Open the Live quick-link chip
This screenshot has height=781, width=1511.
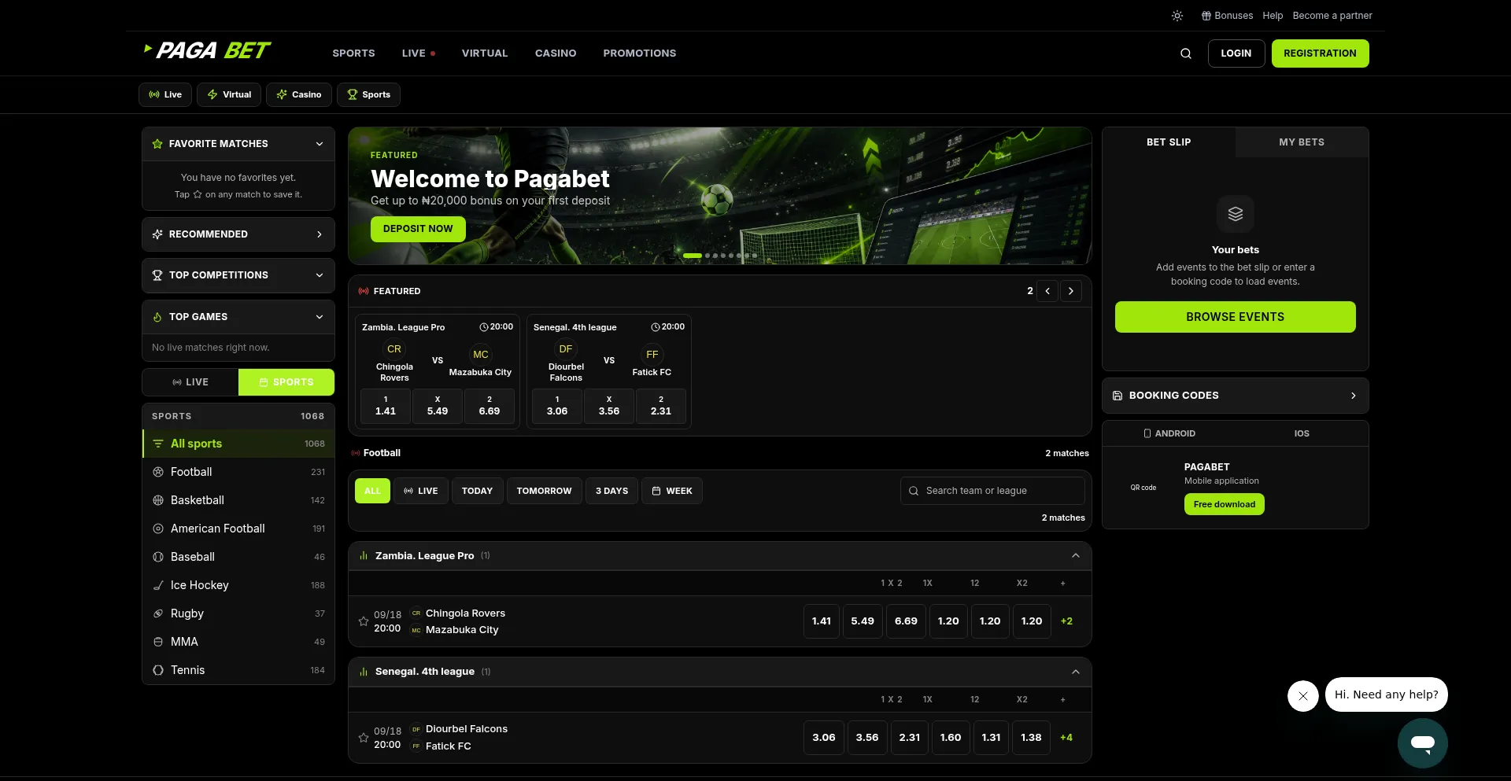click(x=165, y=94)
